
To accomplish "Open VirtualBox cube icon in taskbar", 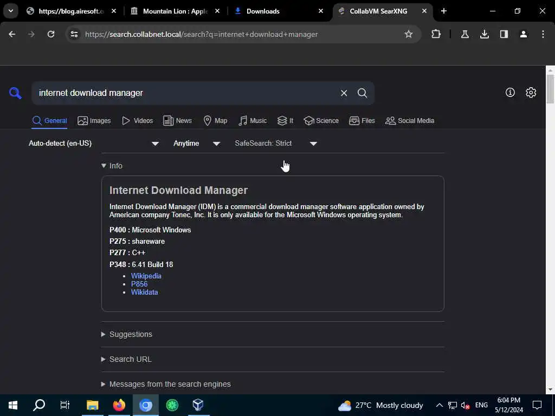I will click(198, 405).
